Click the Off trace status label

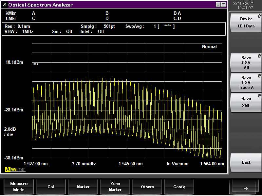[x=22, y=170]
